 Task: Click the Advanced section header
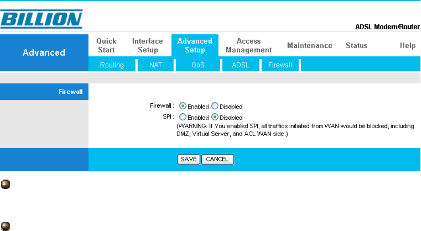[44, 53]
